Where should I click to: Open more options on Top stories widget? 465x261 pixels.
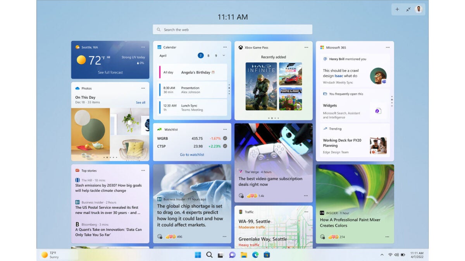pyautogui.click(x=143, y=171)
